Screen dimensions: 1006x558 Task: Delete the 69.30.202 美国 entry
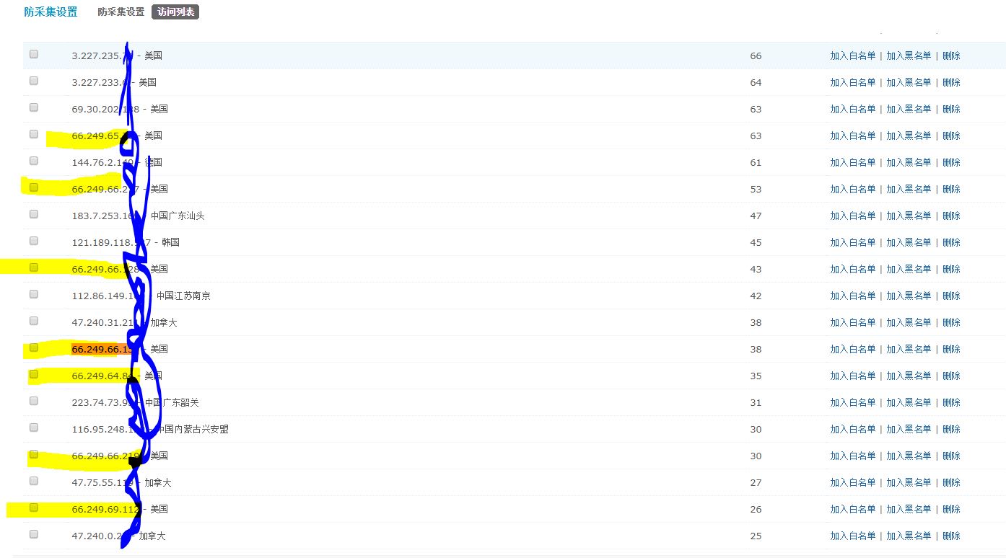pyautogui.click(x=951, y=110)
